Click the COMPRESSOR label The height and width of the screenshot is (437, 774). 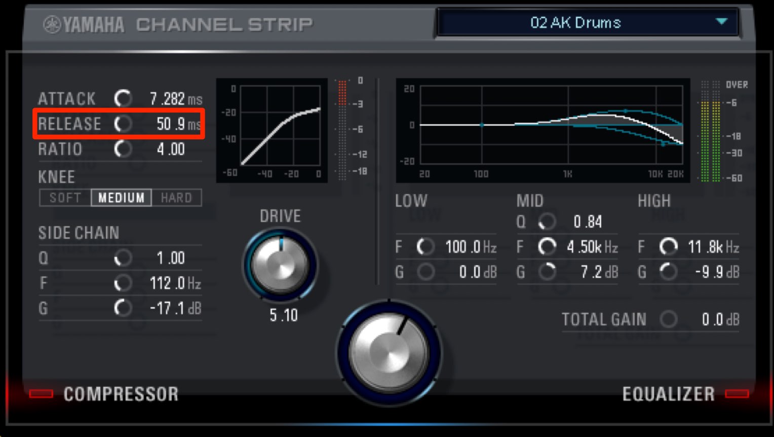(x=121, y=394)
